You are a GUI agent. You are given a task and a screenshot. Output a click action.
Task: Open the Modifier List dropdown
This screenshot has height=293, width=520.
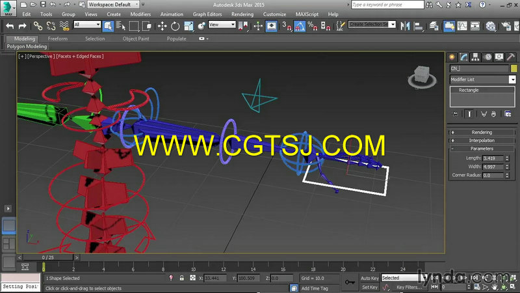pyautogui.click(x=482, y=79)
